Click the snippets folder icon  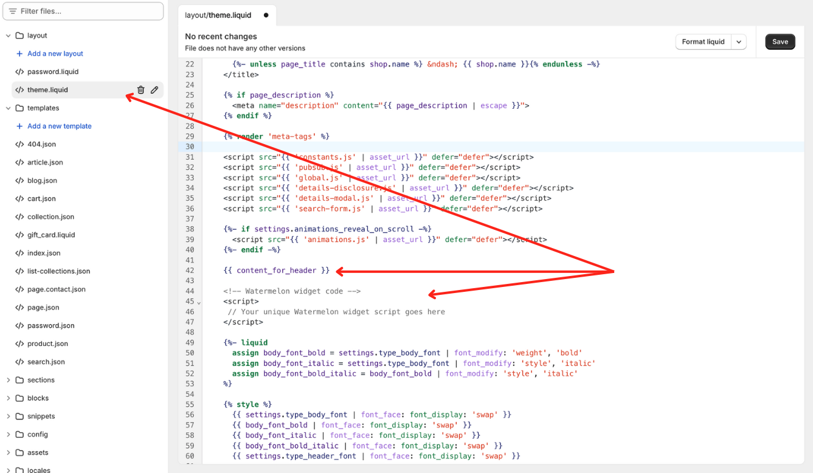(19, 416)
